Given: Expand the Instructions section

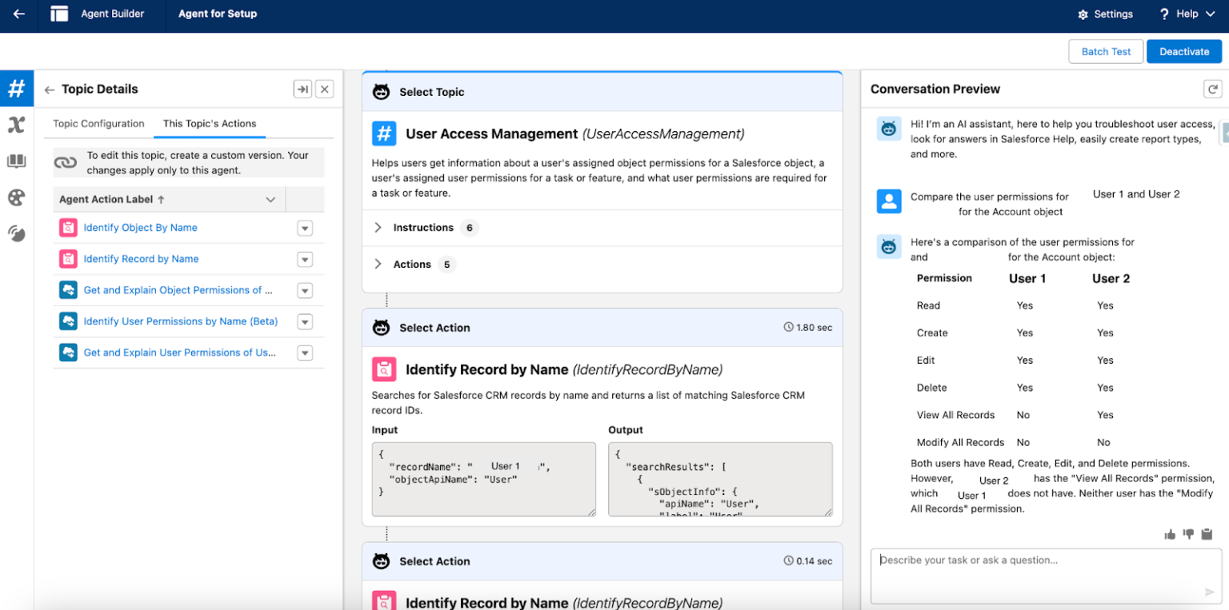Looking at the screenshot, I should 378,228.
